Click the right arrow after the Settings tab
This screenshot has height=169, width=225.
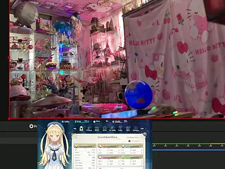[x=142, y=129]
